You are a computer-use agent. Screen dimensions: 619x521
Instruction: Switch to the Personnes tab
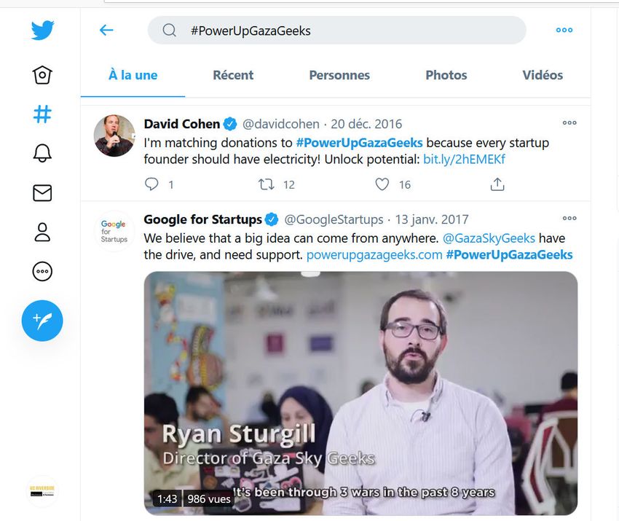coord(339,75)
